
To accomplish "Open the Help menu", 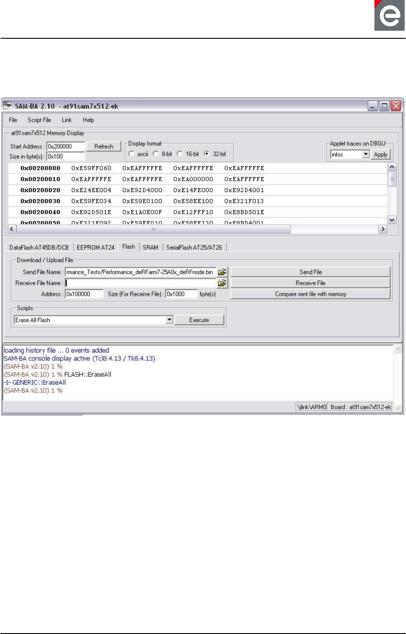I will click(x=88, y=120).
